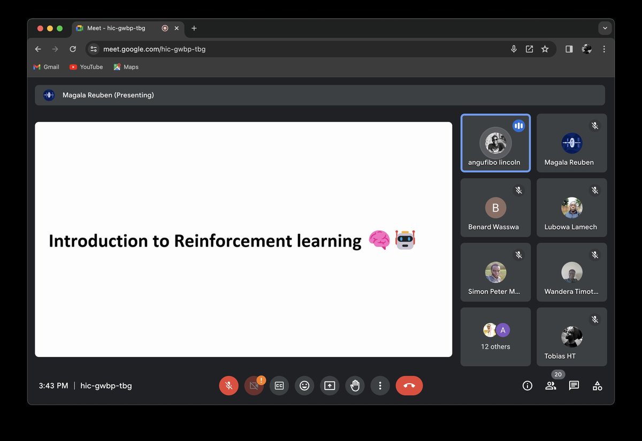This screenshot has height=441, width=642.
Task: Open the YouTube bookmark
Action: pyautogui.click(x=86, y=67)
